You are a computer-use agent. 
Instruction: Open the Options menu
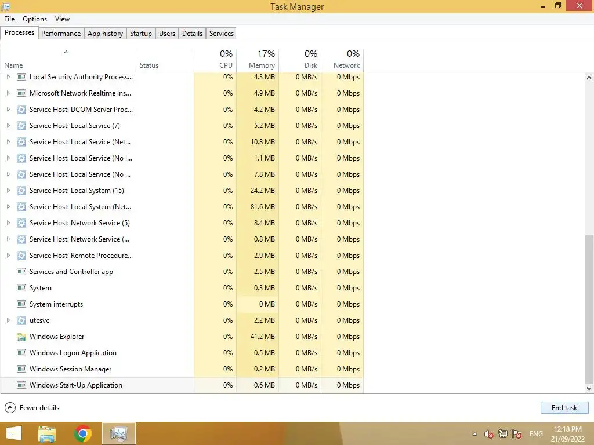click(x=35, y=19)
